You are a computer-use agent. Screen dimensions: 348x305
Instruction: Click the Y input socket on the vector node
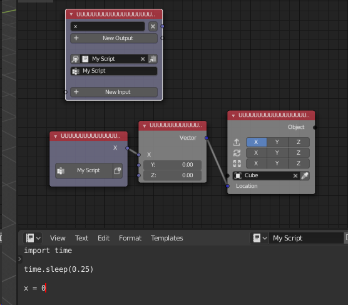tap(139, 165)
